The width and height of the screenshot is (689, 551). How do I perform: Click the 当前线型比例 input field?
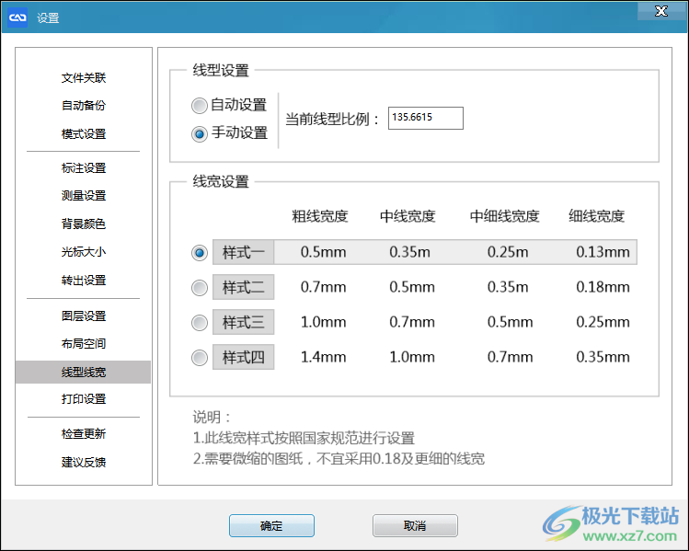click(x=425, y=118)
